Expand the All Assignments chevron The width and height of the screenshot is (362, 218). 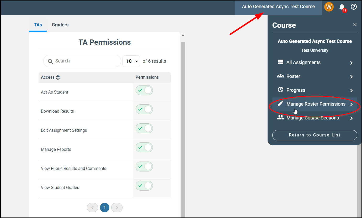click(351, 63)
